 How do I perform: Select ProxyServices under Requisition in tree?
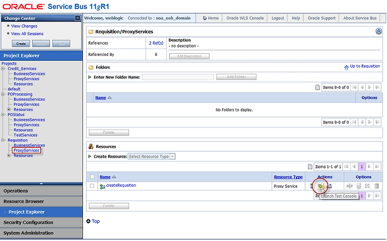26,151
